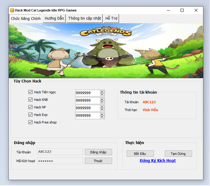Decrease the Hack Exp value with down arrow
The image size is (210, 186).
(102, 117)
